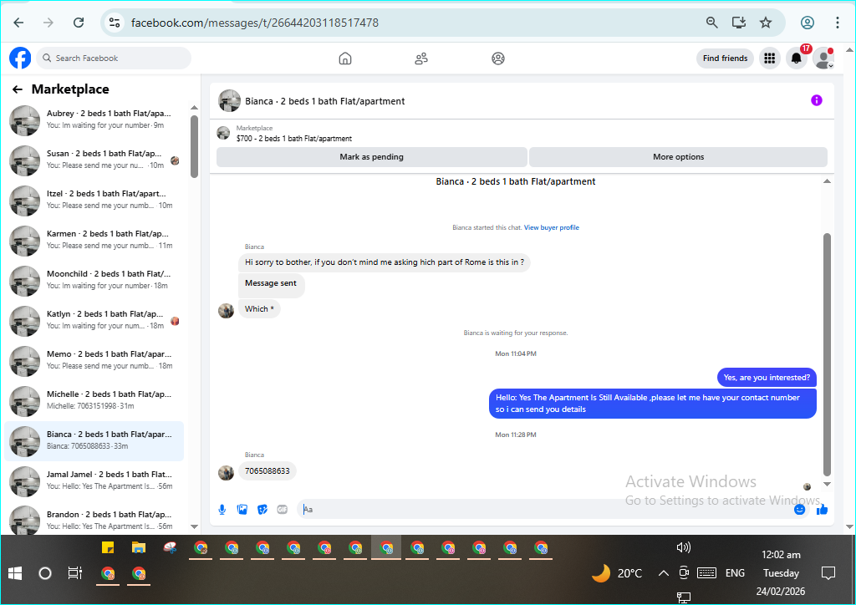Open Itzel conversation in list
Screen dimensions: 856x605
coord(94,201)
